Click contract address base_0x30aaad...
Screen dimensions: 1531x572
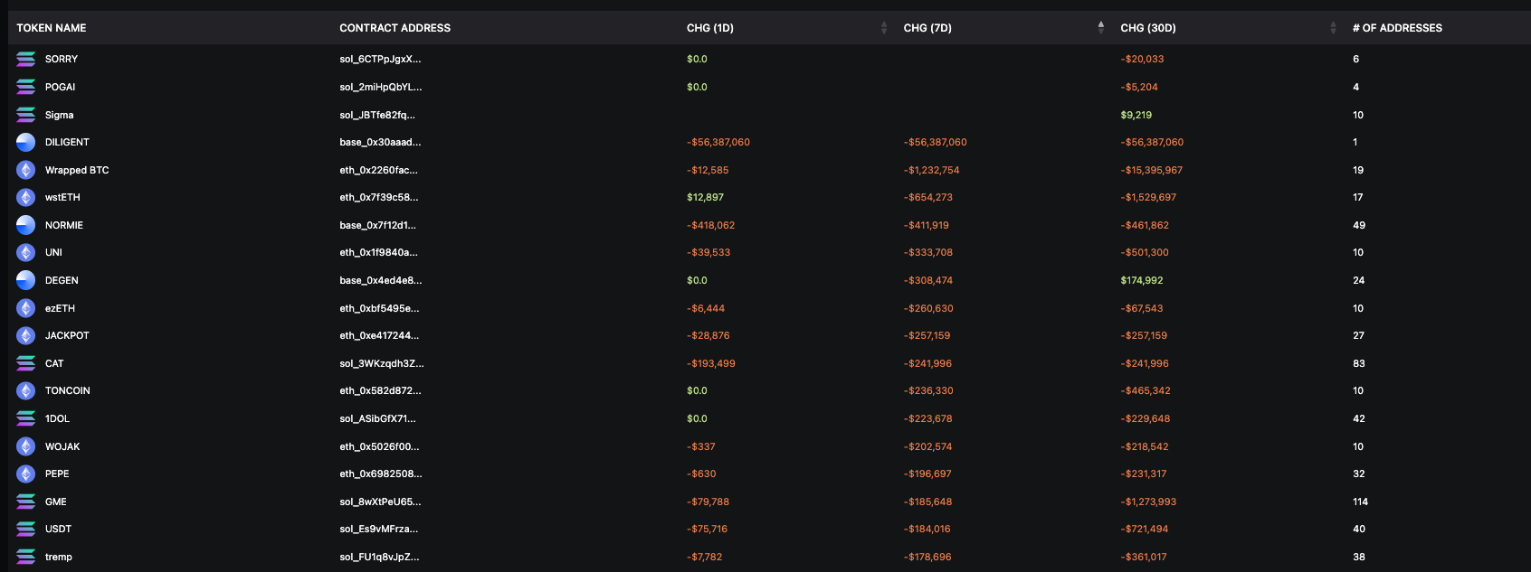(x=380, y=142)
